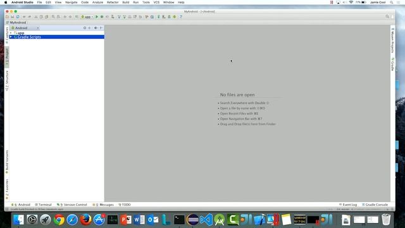
Task: Open Android Studio from the Dock
Action: 220,220
